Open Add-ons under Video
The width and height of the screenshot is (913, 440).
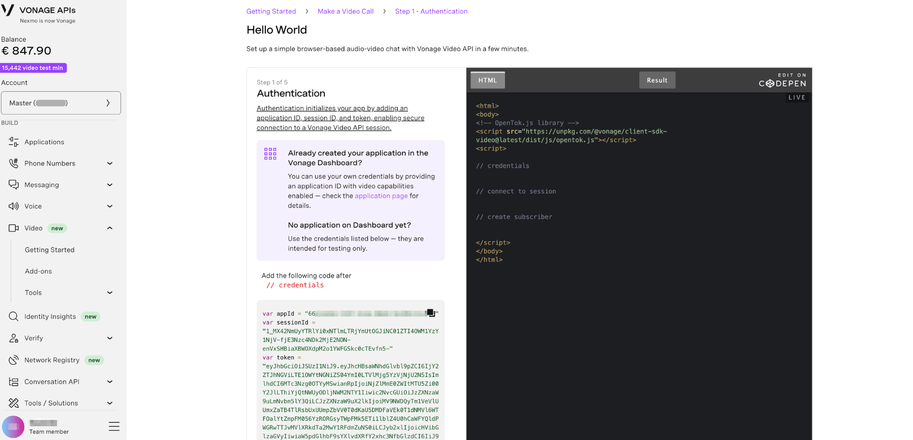coord(39,271)
